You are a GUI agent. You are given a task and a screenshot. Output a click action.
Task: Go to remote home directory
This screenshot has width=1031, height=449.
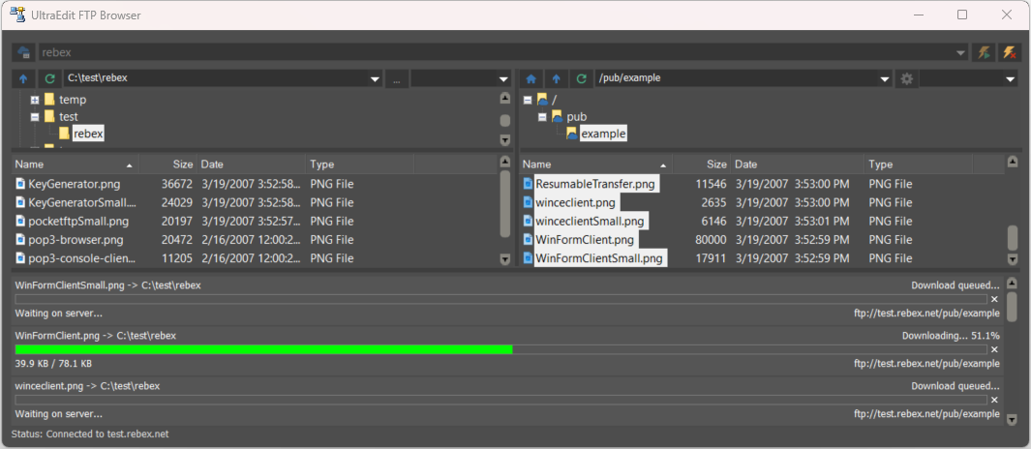click(531, 78)
